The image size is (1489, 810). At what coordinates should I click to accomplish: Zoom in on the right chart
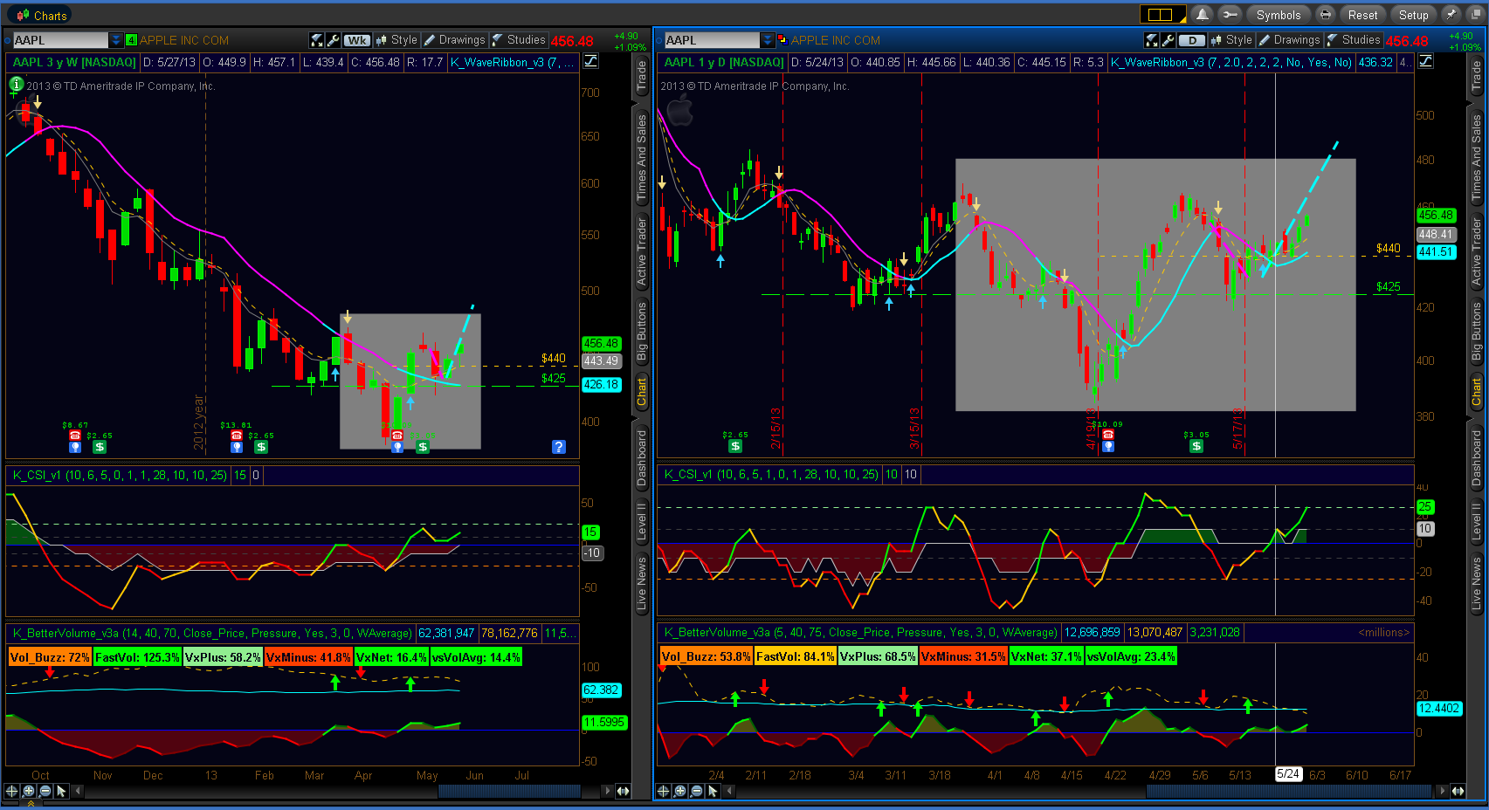(x=680, y=791)
